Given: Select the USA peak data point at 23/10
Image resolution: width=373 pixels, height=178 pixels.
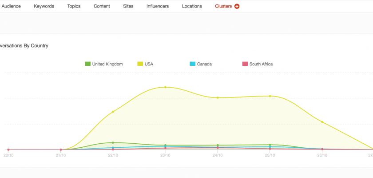Looking at the screenshot, I should click(x=165, y=87).
